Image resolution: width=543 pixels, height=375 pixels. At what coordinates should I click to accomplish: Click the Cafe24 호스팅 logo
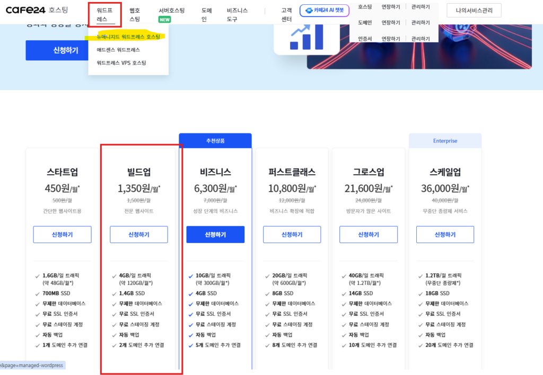pos(37,10)
